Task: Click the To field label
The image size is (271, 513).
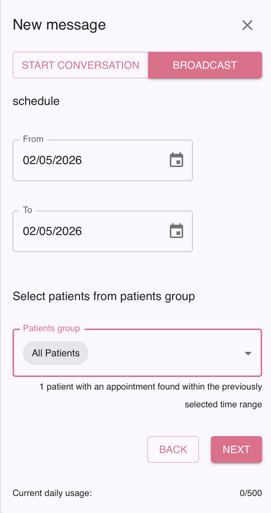Action: click(28, 210)
